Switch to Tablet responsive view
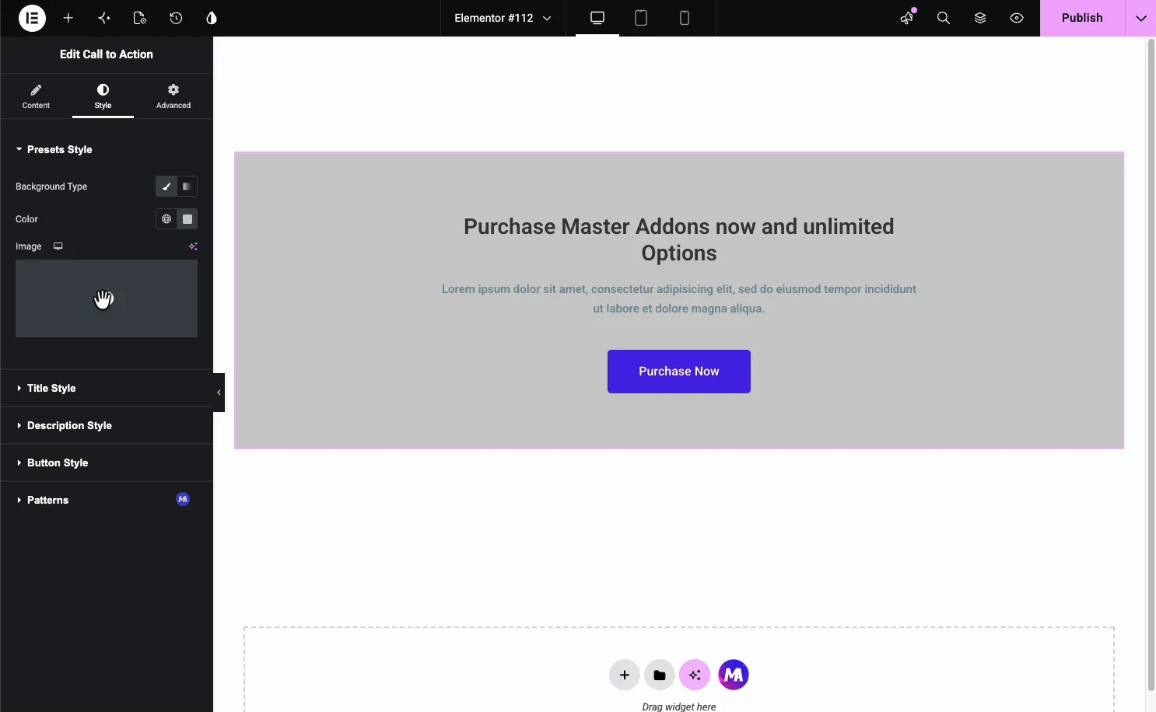The image size is (1156, 712). [641, 18]
